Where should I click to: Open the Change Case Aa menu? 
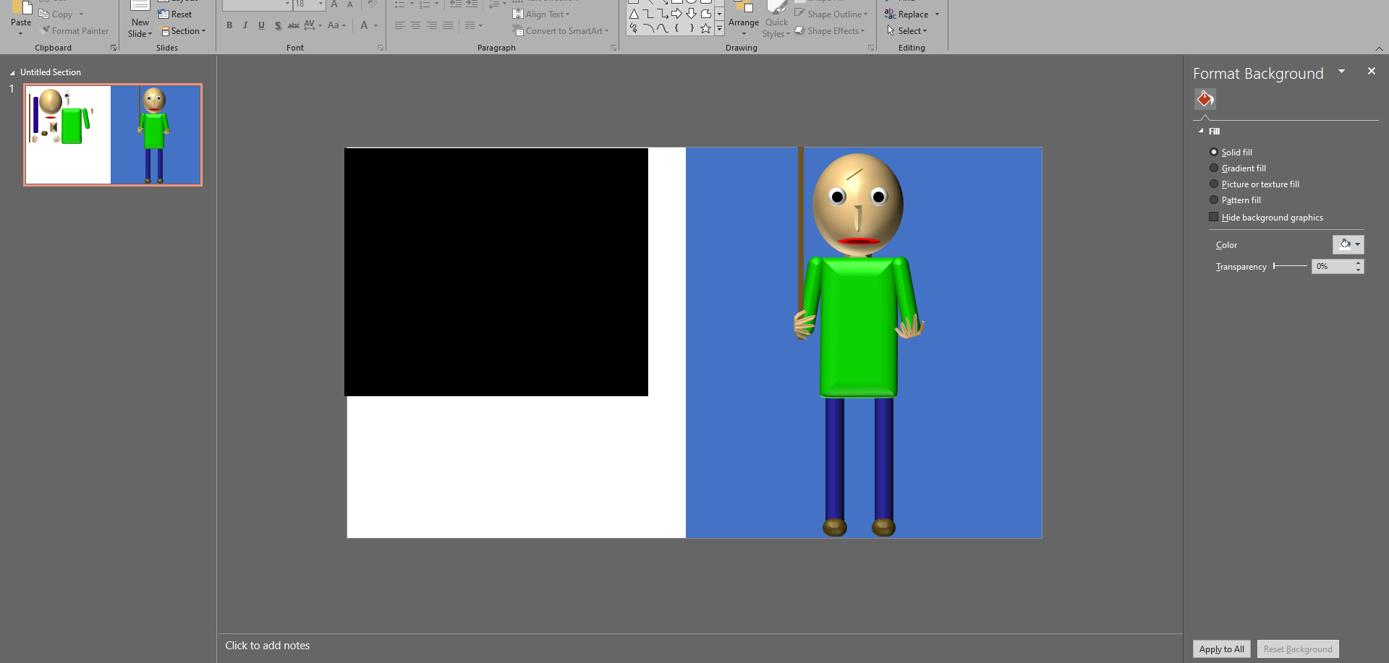click(336, 25)
